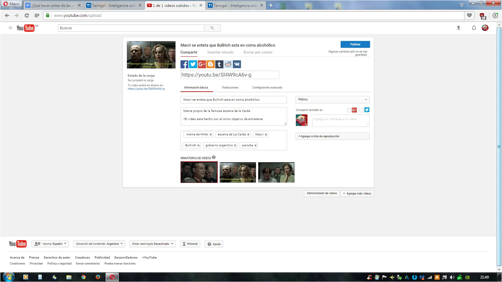The width and height of the screenshot is (502, 282).
Task: Share video on Tumblr icon
Action: [219, 64]
